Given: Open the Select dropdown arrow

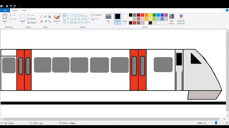Looking at the screenshot, I should point(23,23).
